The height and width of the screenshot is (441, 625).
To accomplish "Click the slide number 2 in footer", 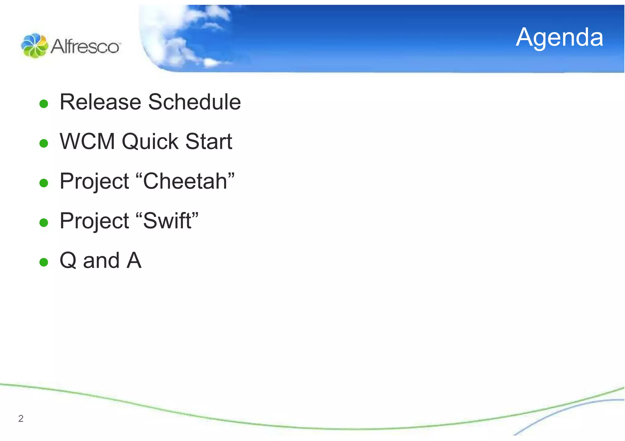I will point(21,419).
